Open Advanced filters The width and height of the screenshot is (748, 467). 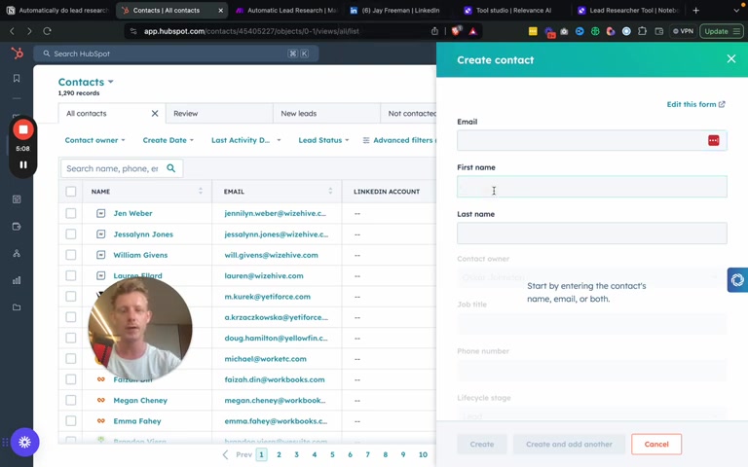coord(398,140)
